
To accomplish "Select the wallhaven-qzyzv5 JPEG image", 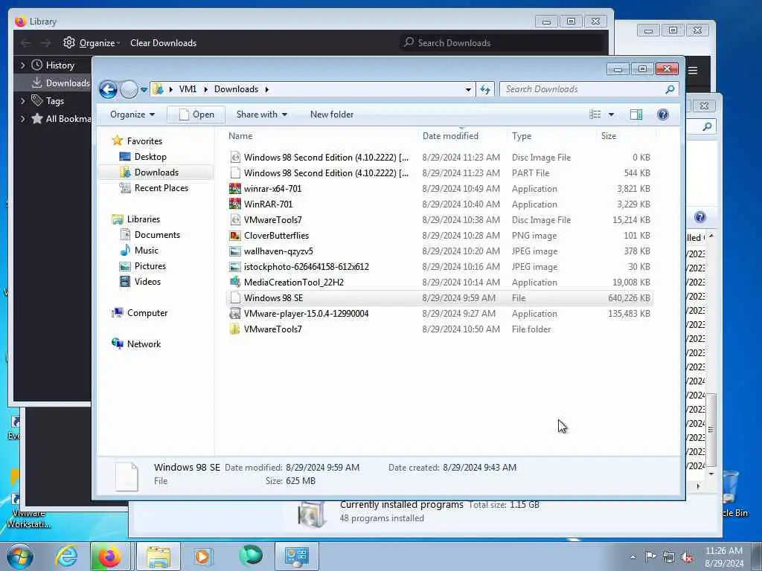I will [439, 251].
